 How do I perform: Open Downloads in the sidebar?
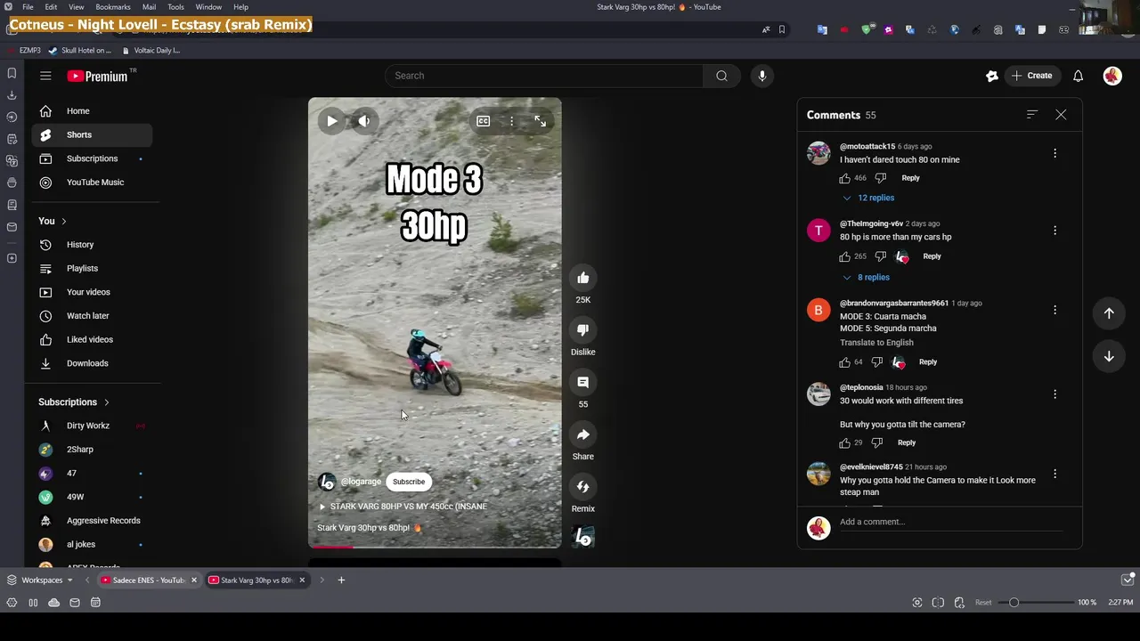click(x=93, y=363)
